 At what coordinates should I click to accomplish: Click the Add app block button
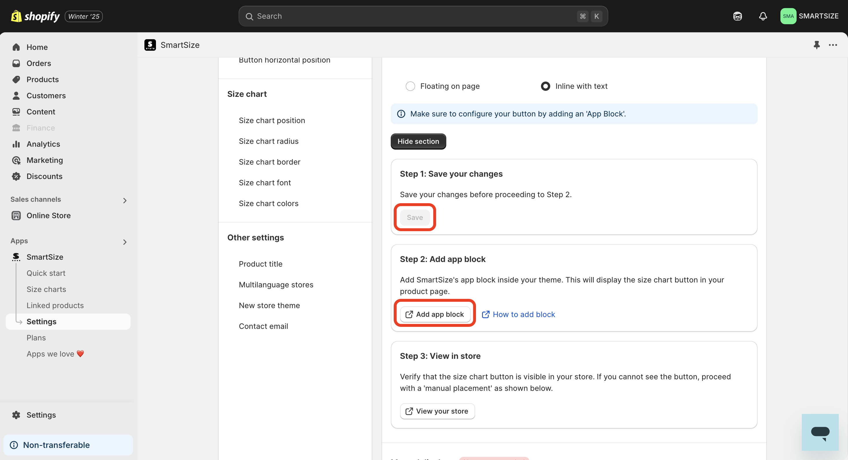(x=435, y=314)
